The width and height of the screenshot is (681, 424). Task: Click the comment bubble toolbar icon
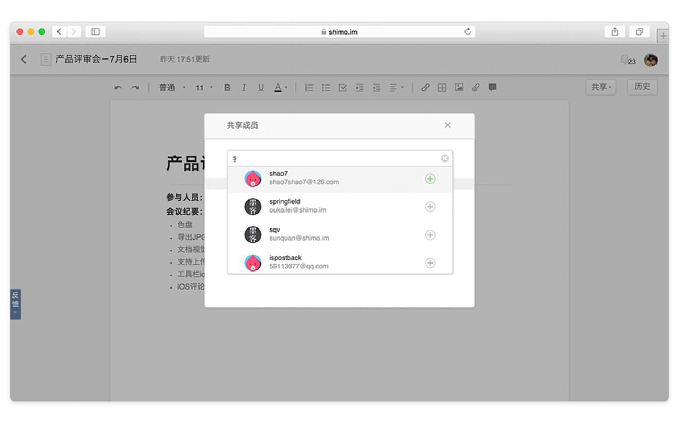pyautogui.click(x=493, y=88)
